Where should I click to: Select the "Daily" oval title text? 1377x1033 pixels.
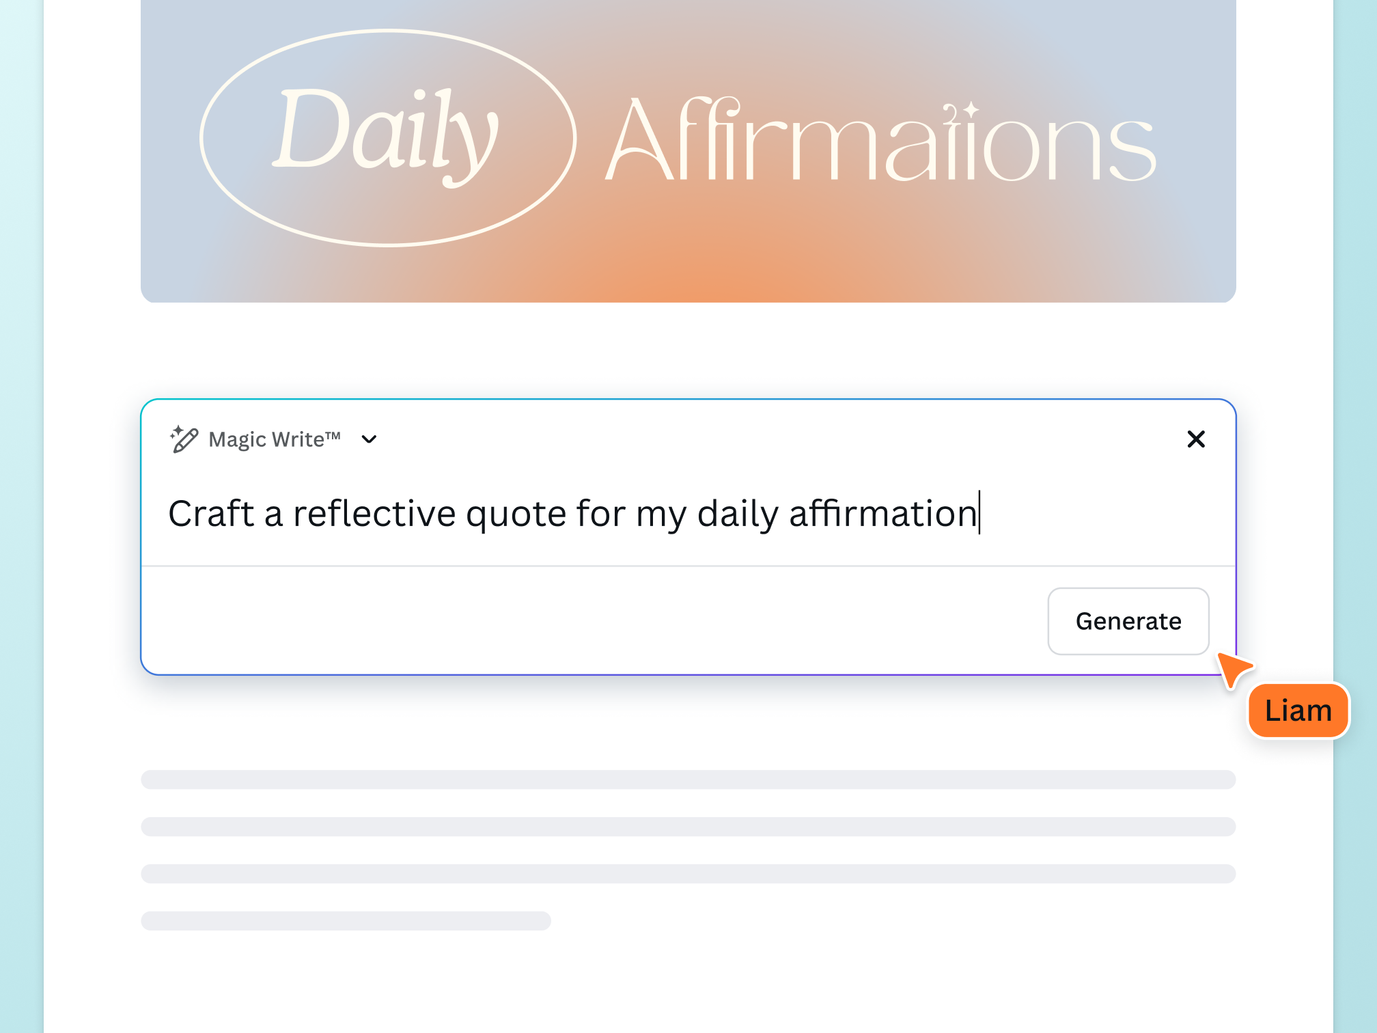(x=386, y=133)
